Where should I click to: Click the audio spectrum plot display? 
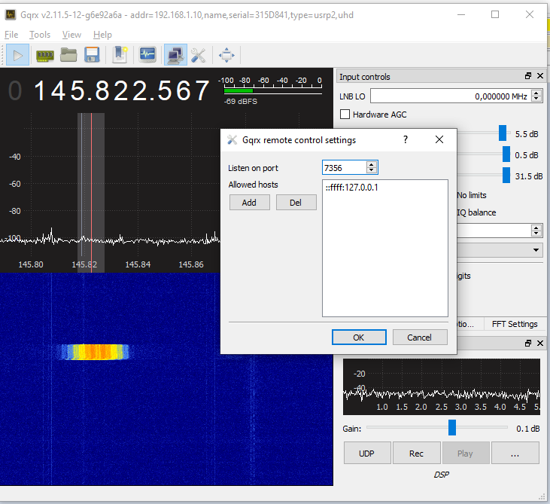441,386
